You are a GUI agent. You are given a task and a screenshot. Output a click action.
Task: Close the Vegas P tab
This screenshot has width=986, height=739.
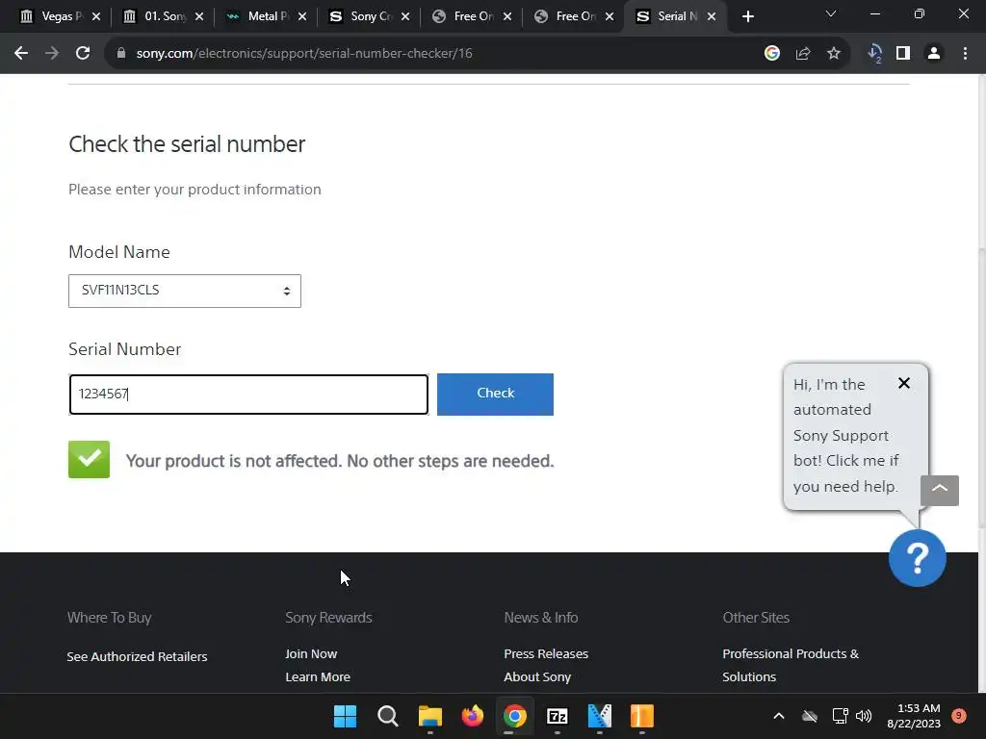point(96,16)
